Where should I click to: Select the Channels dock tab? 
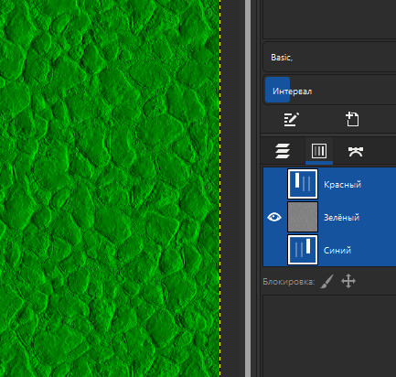tap(319, 151)
